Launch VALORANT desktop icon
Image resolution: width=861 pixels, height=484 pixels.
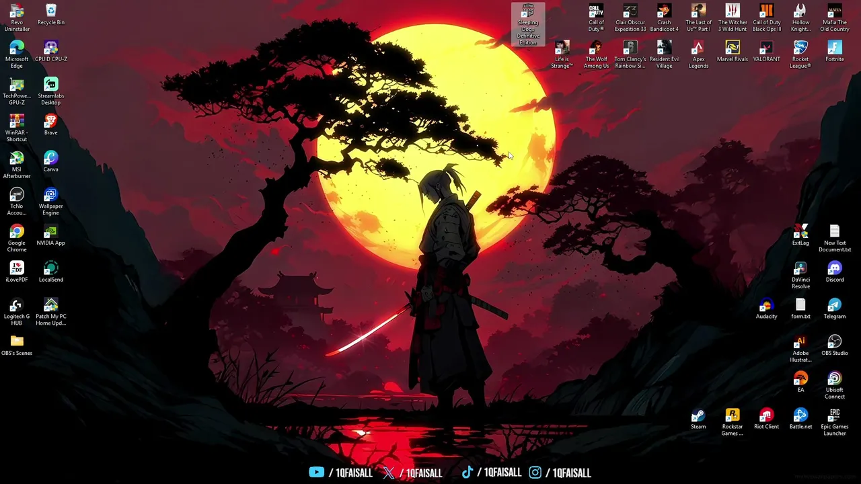click(x=767, y=51)
